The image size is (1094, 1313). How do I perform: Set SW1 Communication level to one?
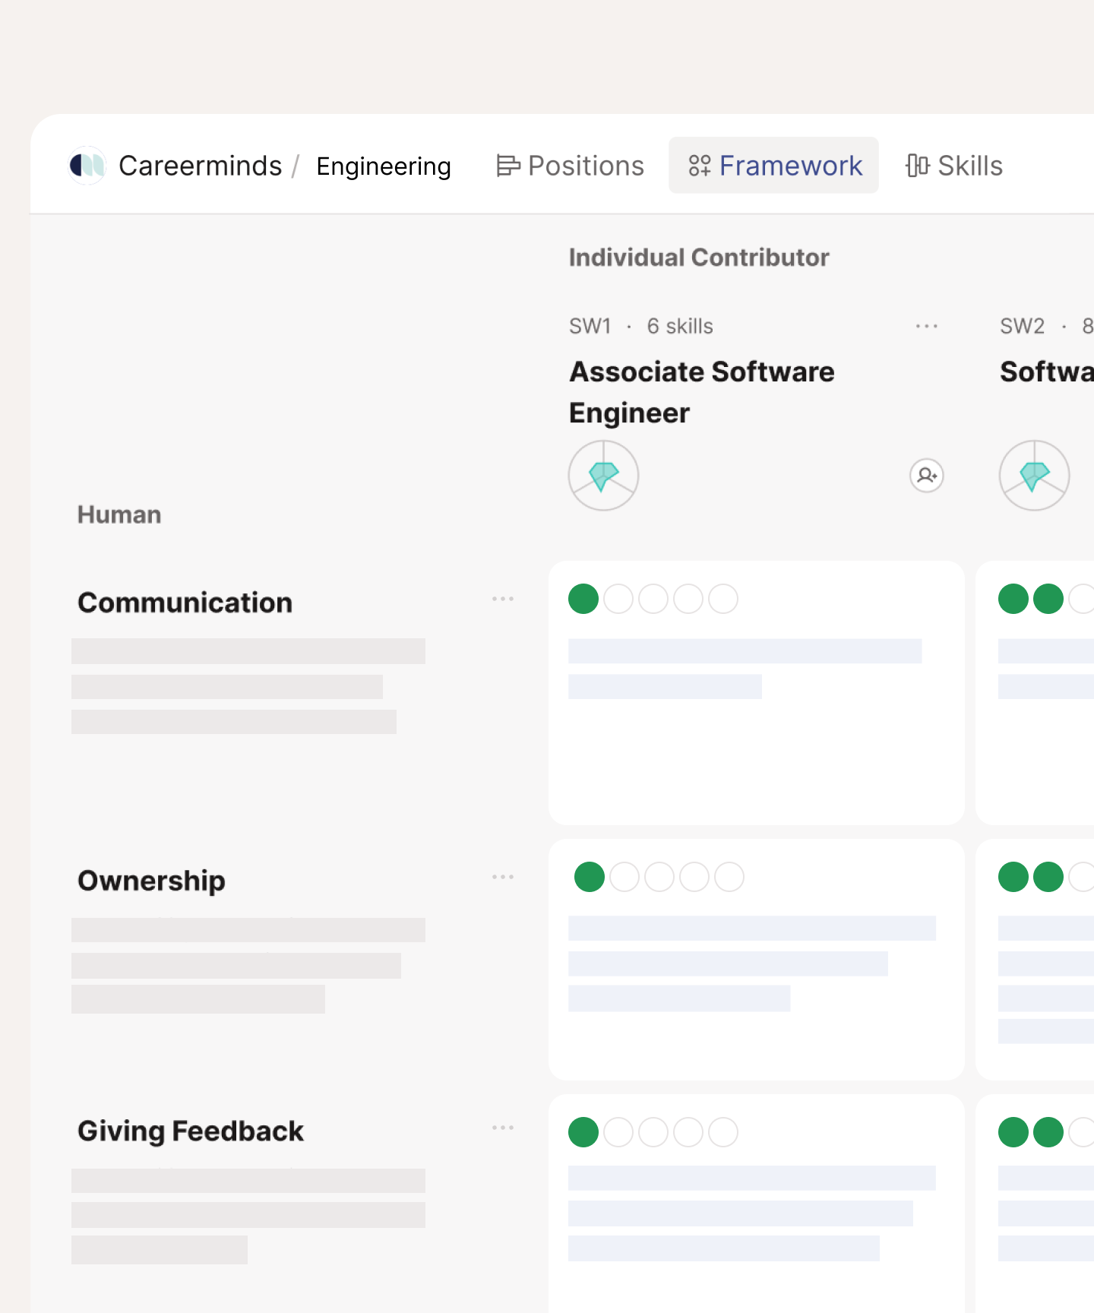[583, 599]
